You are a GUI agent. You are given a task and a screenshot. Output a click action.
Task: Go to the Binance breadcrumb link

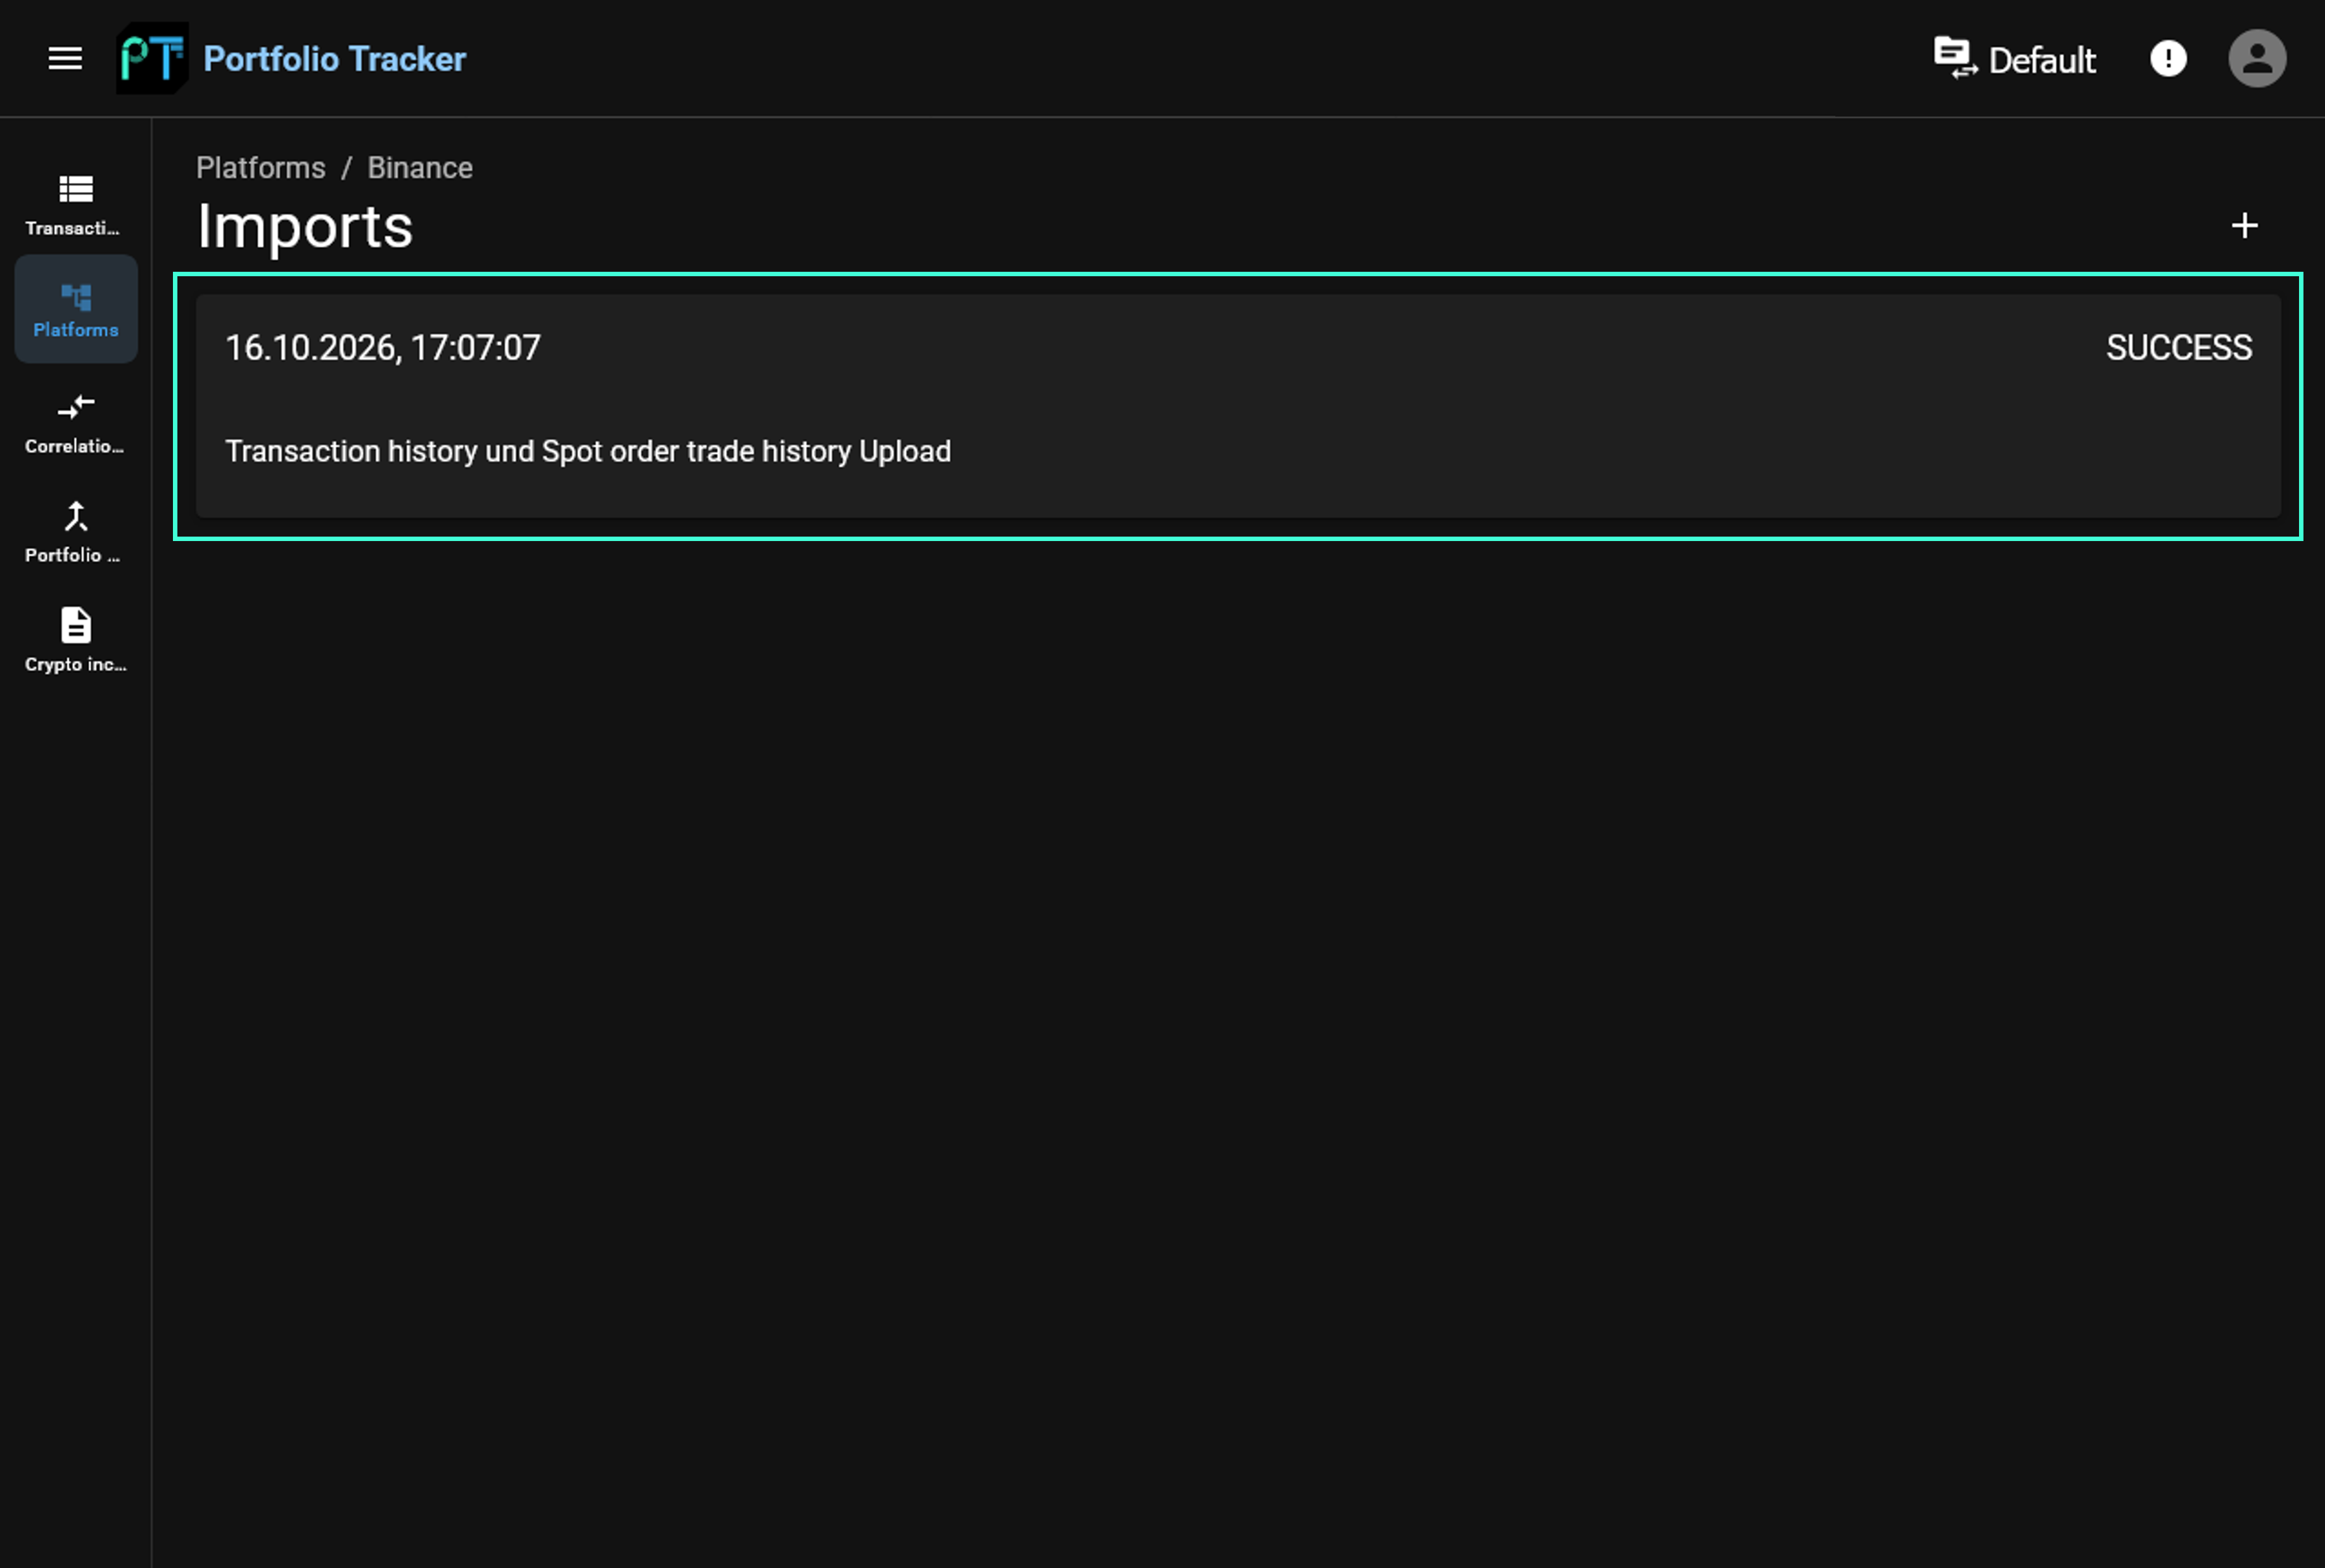(x=420, y=168)
